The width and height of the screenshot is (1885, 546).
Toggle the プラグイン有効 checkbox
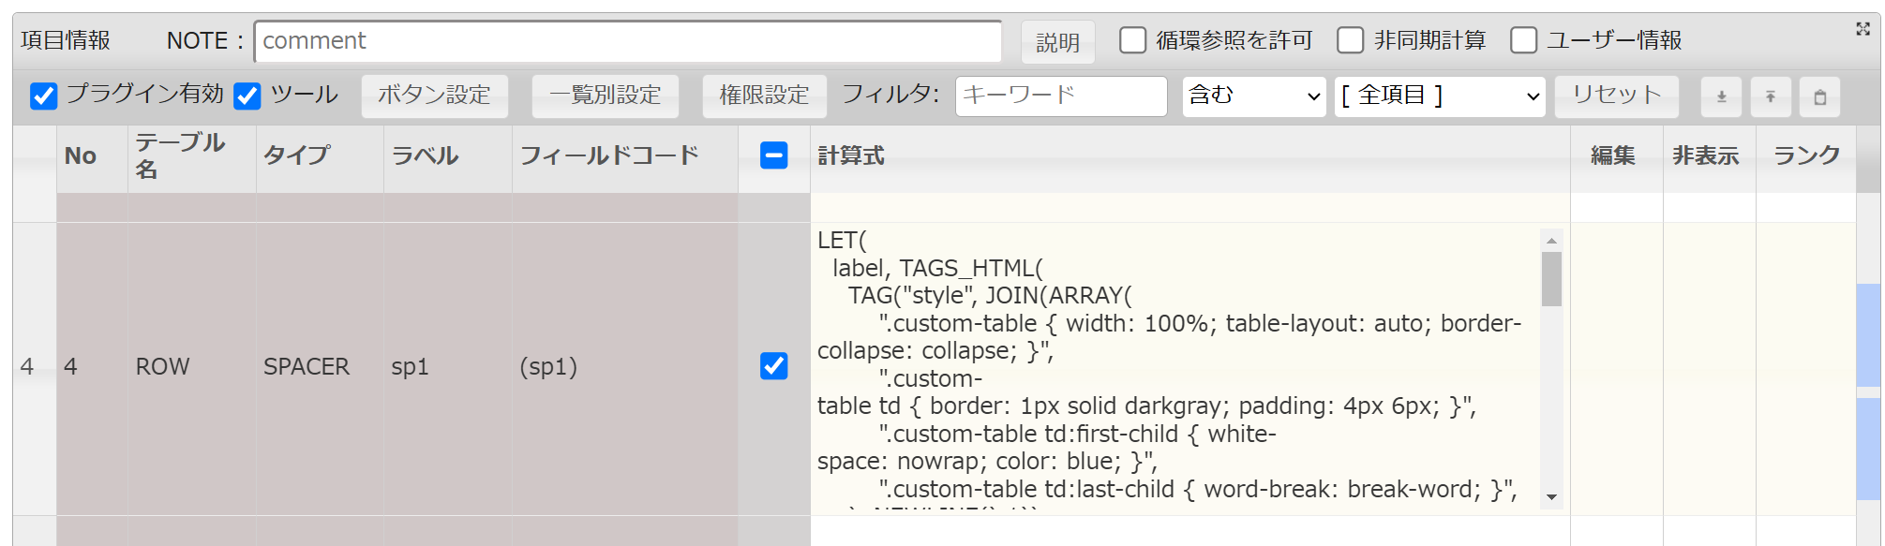click(43, 96)
